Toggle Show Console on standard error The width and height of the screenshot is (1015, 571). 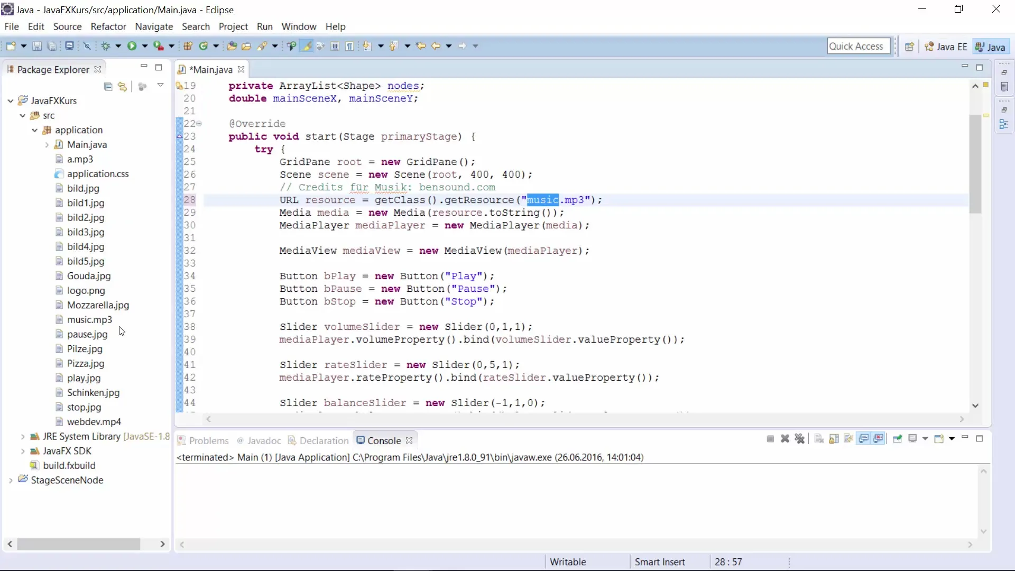click(879, 439)
